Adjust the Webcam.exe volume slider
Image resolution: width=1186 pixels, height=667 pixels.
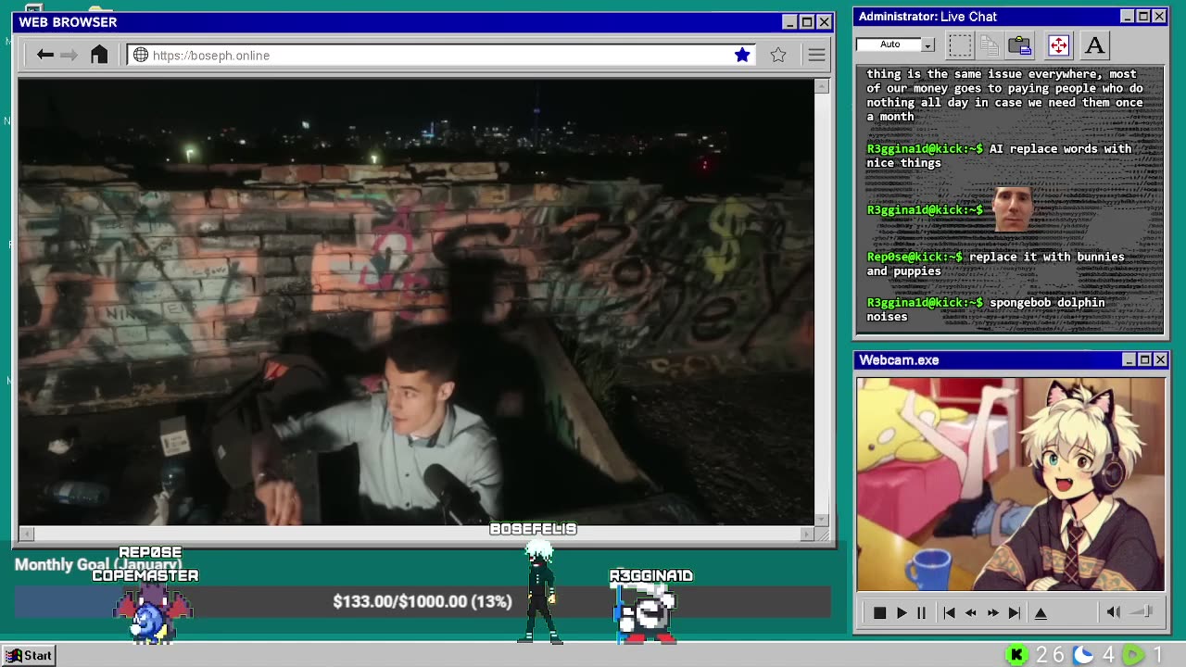1142,611
